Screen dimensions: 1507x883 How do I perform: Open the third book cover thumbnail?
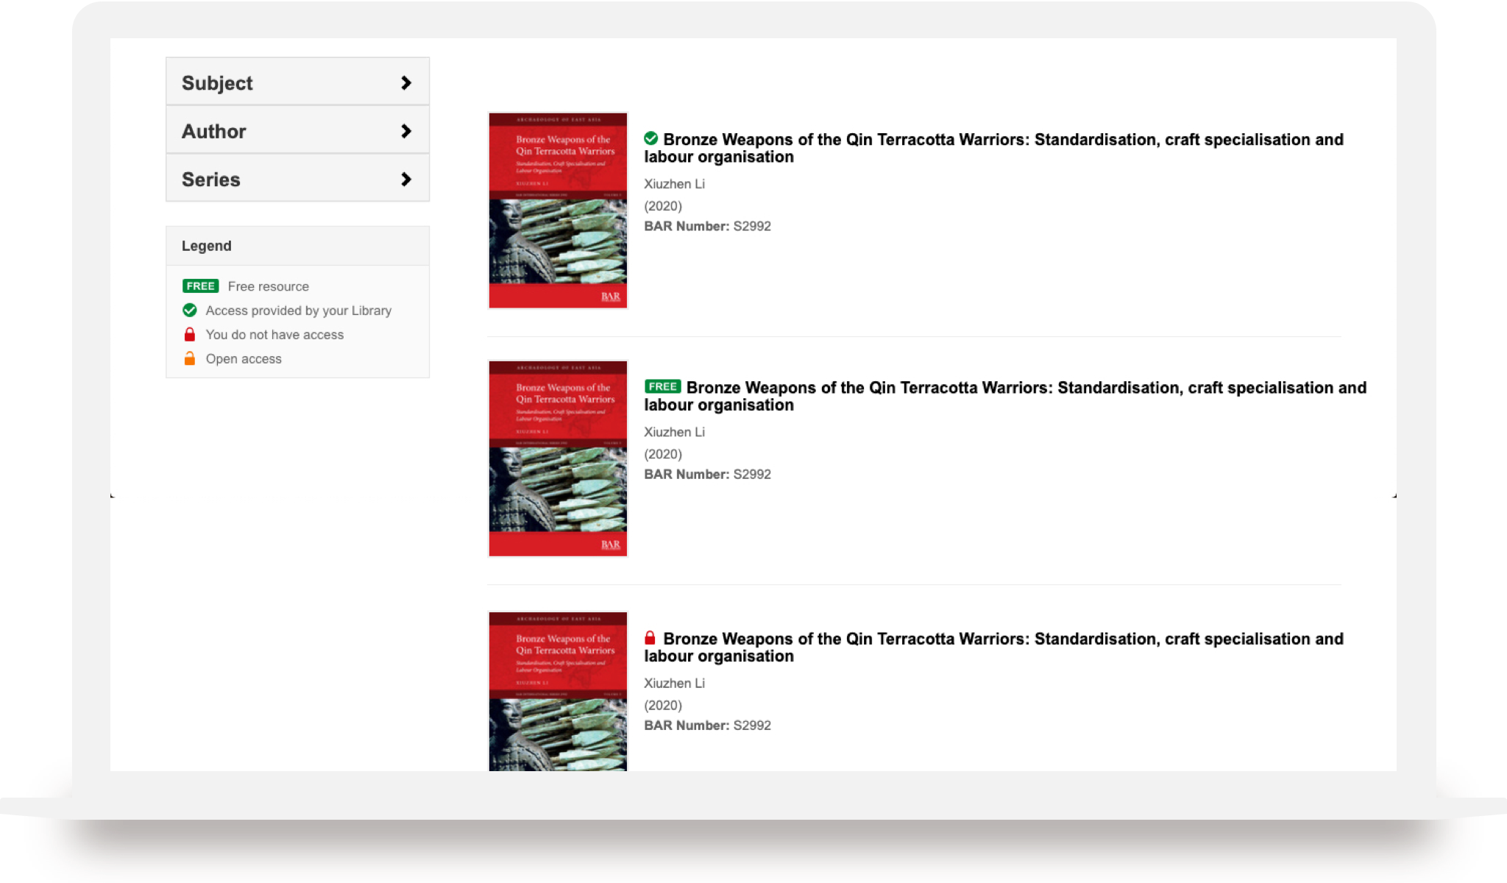tap(558, 691)
